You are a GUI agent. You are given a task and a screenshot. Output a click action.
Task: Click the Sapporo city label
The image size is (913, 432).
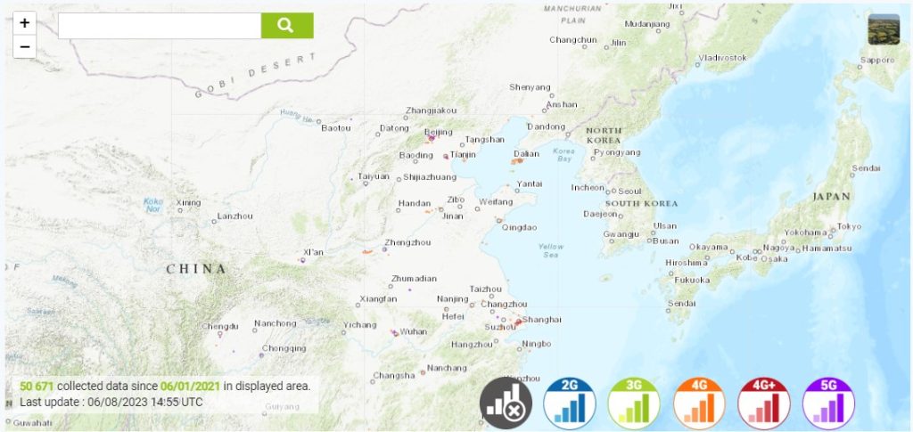(877, 61)
